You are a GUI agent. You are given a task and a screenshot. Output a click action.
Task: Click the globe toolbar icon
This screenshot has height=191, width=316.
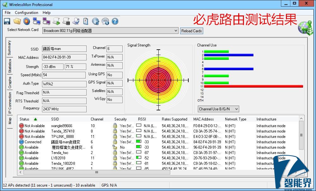95,21
